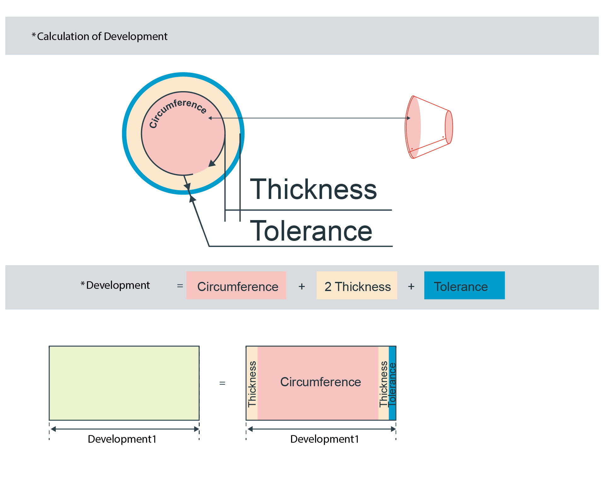Click the large 'Tolerance' callout label

click(311, 231)
